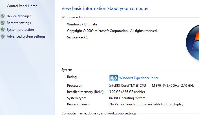Open the Windows Experience Index link
This screenshot has height=115, width=199.
click(x=139, y=78)
